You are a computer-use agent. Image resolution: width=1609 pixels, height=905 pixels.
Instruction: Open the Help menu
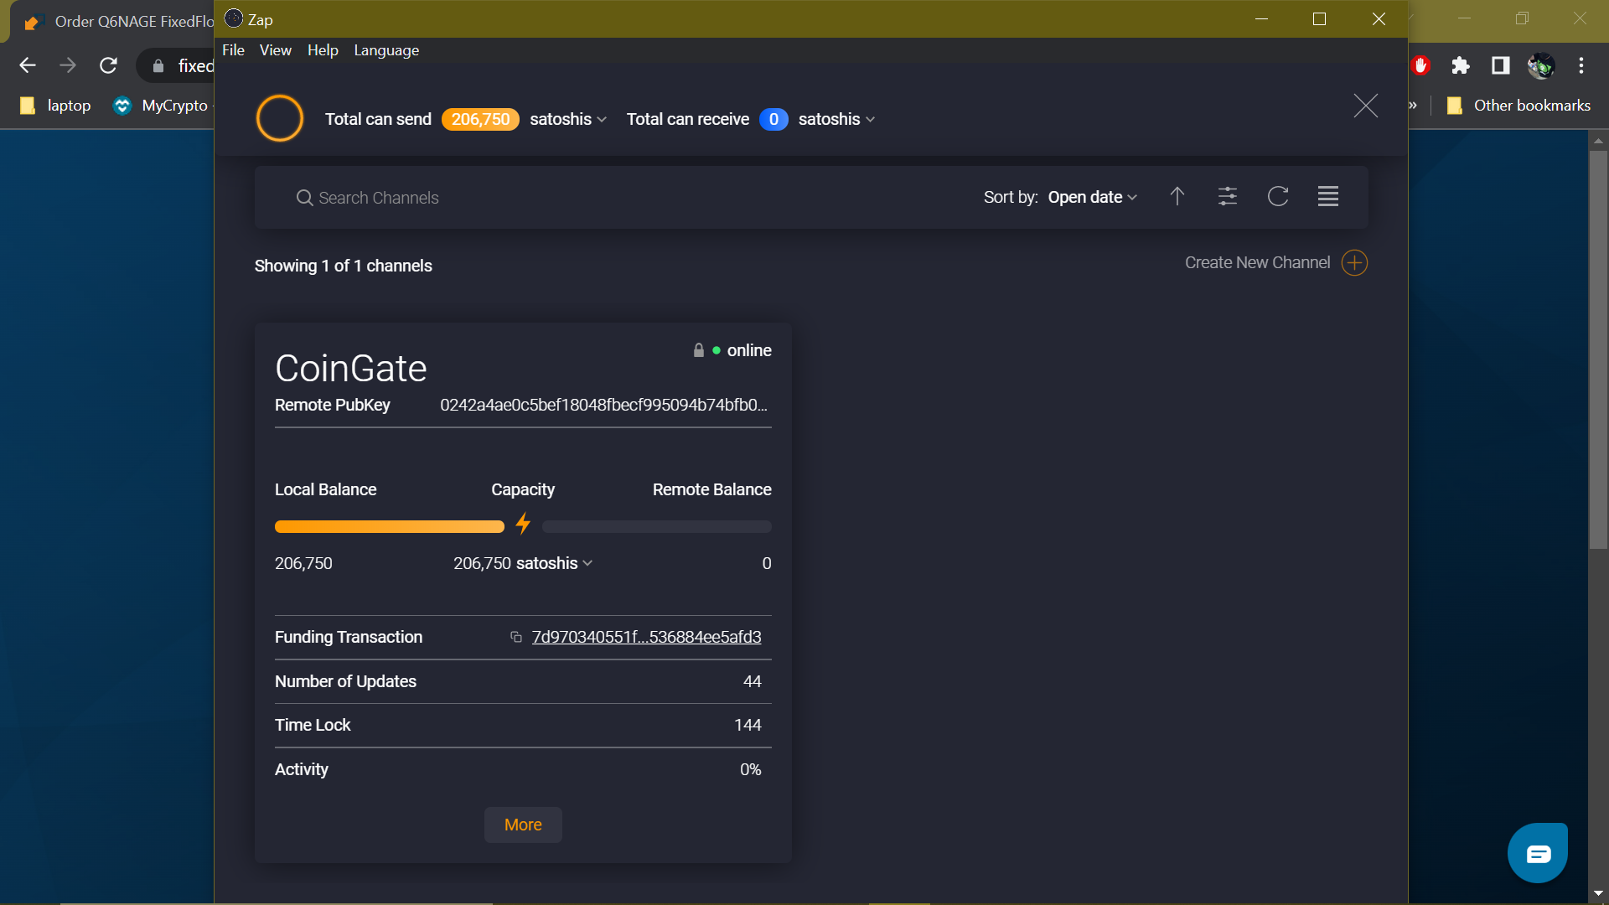click(x=323, y=50)
